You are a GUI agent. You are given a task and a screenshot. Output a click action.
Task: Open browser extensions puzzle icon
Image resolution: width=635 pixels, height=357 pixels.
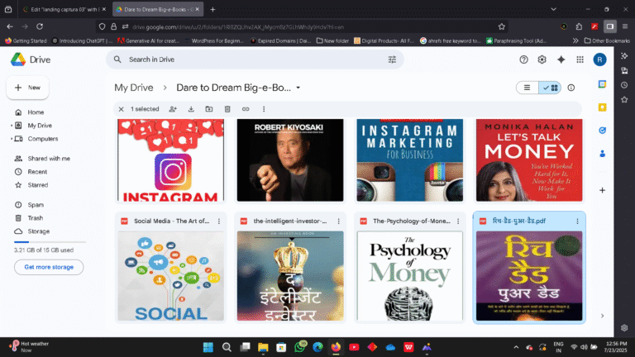pyautogui.click(x=579, y=26)
